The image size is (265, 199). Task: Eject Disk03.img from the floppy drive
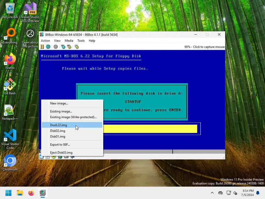click(x=72, y=152)
